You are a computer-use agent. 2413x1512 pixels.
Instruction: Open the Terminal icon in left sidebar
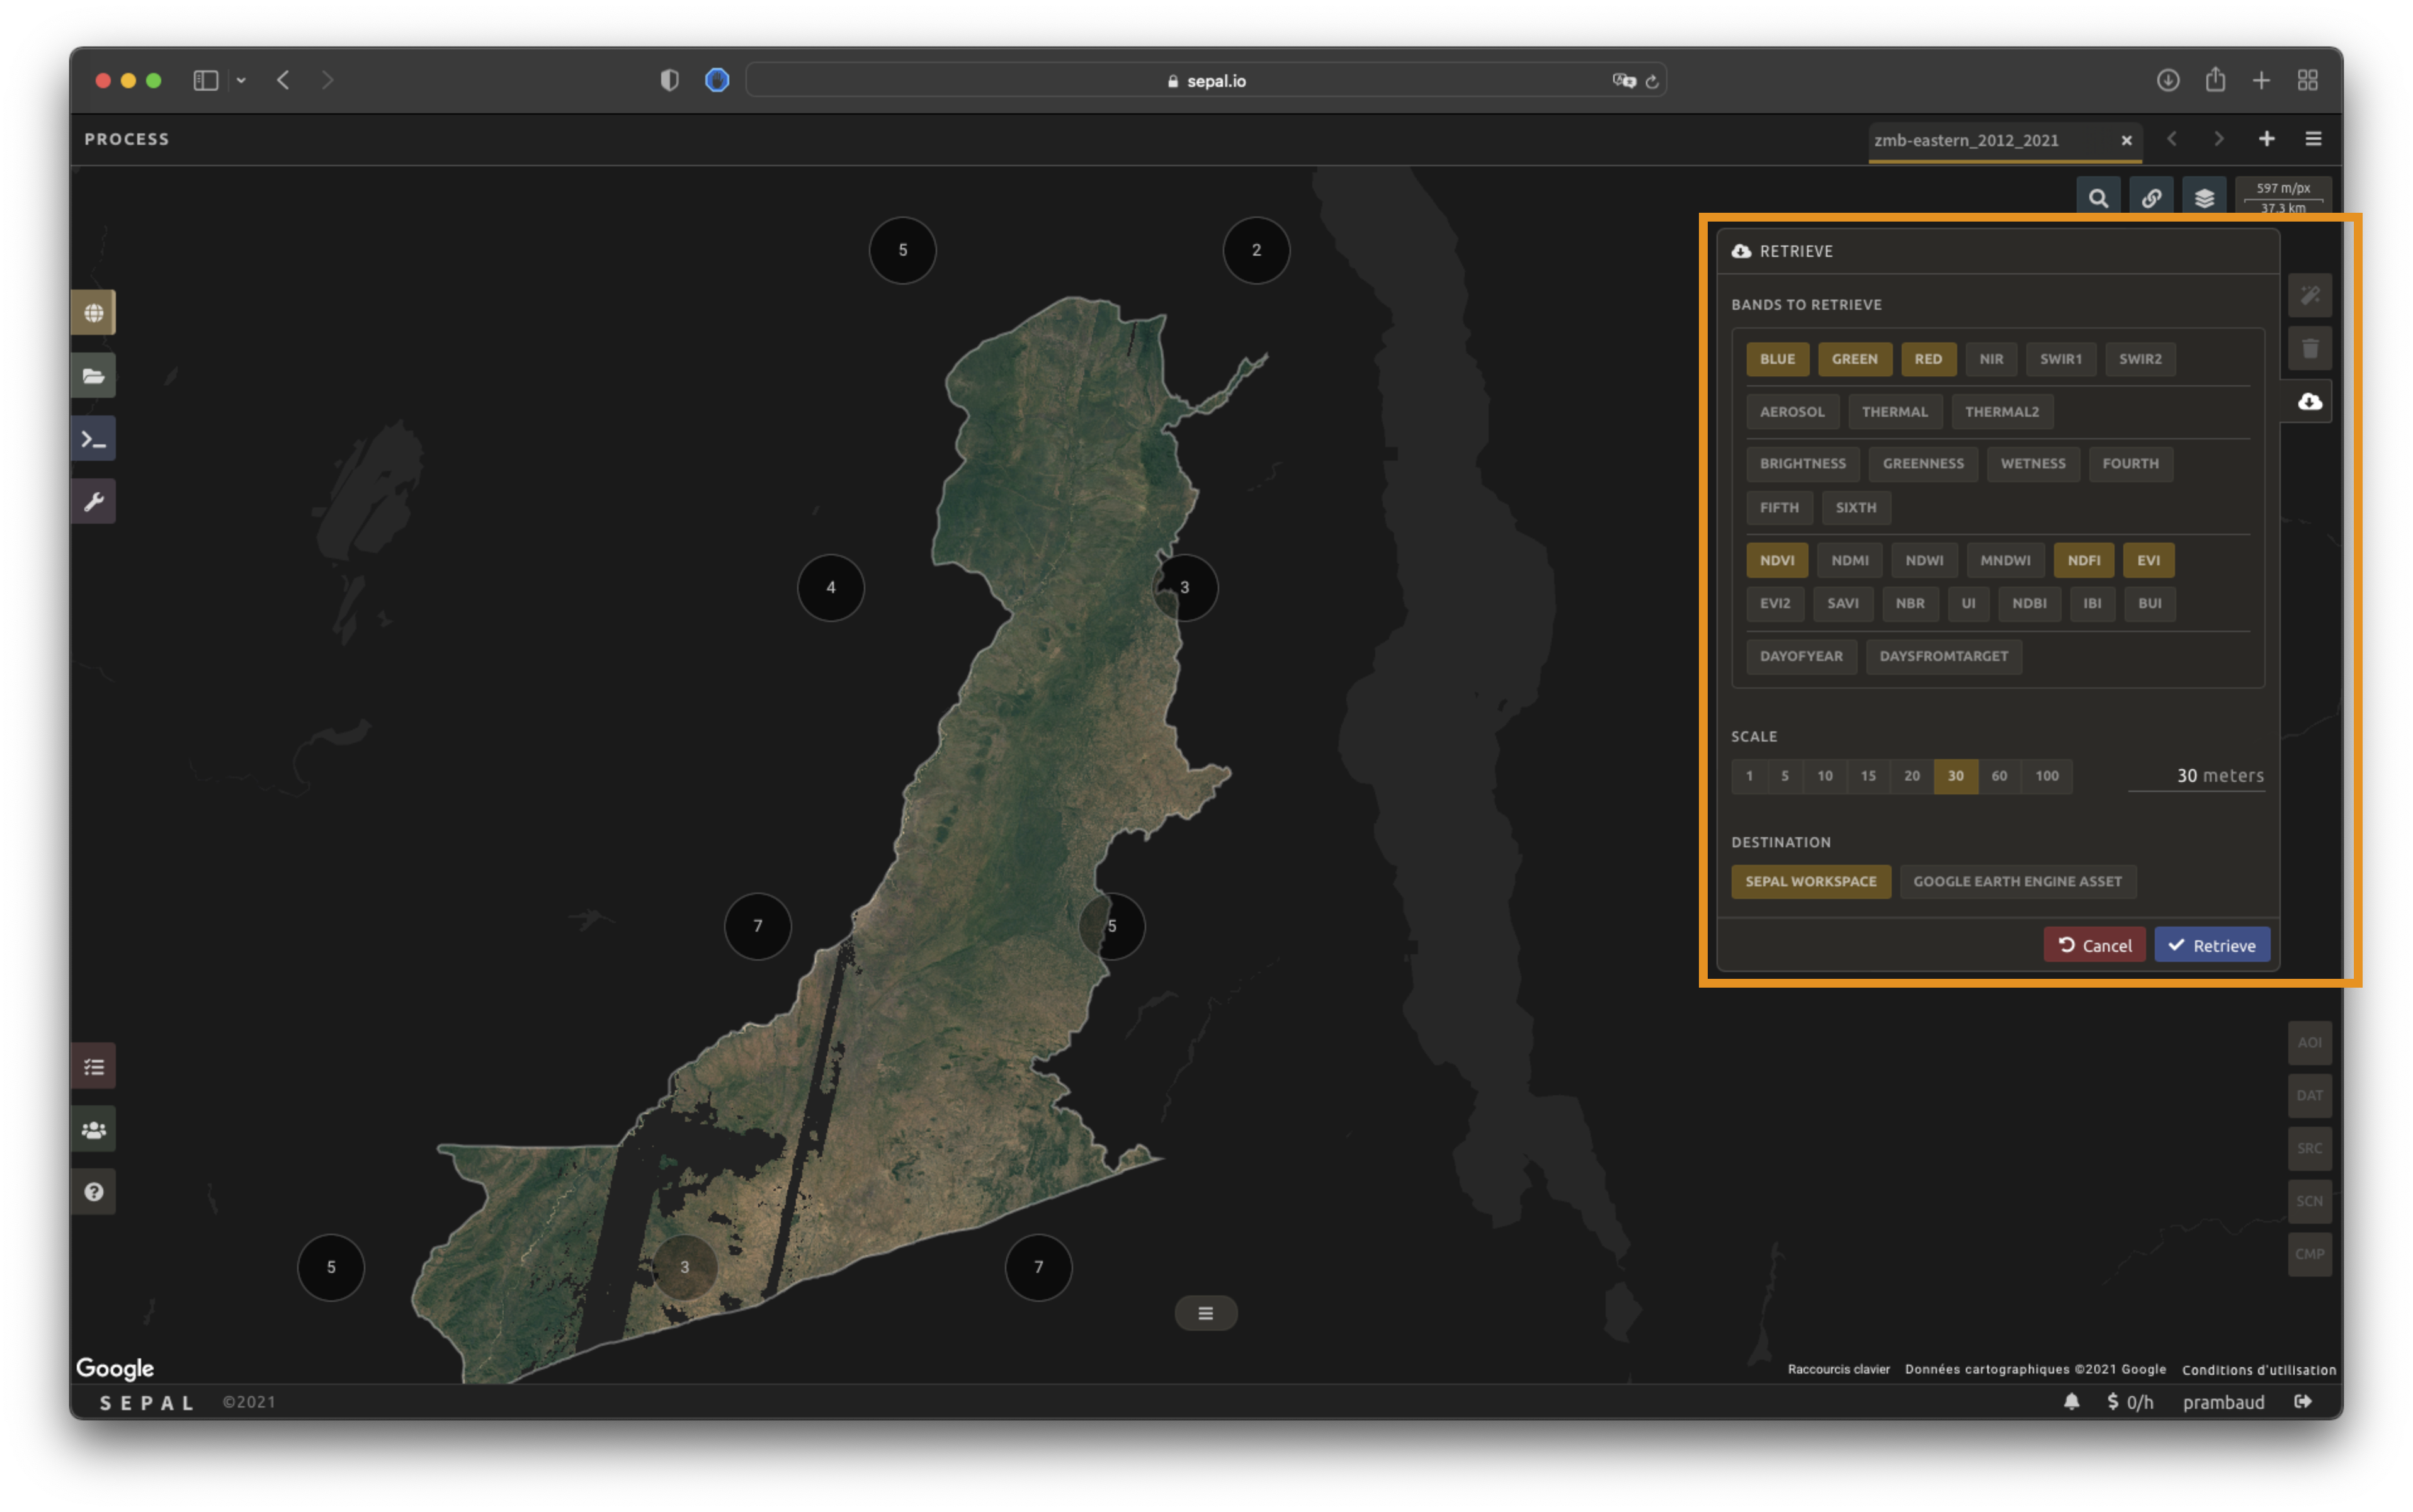click(x=93, y=439)
